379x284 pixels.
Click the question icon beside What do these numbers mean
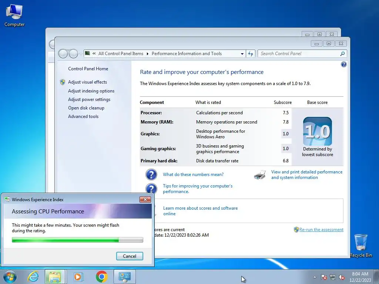pyautogui.click(x=151, y=175)
